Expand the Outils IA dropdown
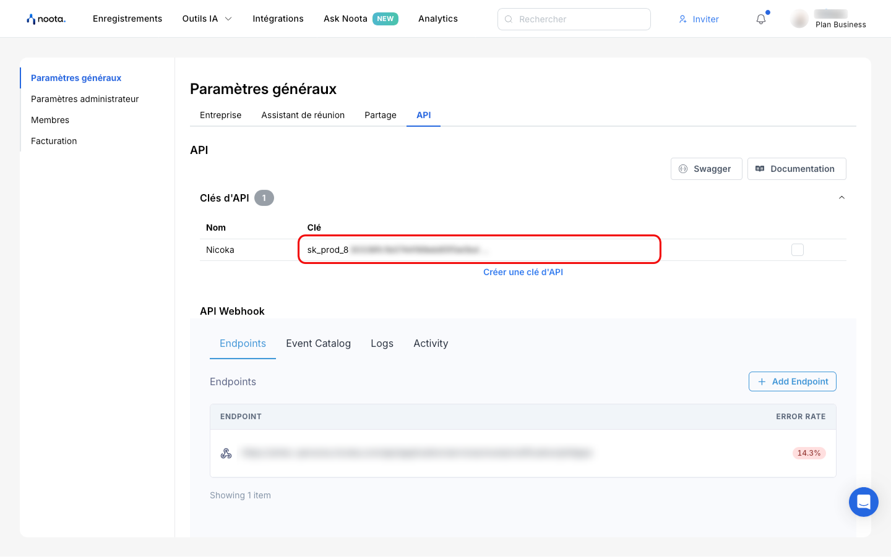The height and width of the screenshot is (557, 891). click(207, 19)
